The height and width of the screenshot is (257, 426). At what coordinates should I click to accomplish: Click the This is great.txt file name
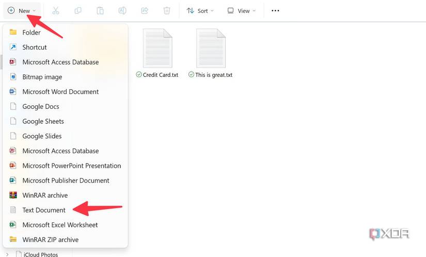pyautogui.click(x=214, y=75)
